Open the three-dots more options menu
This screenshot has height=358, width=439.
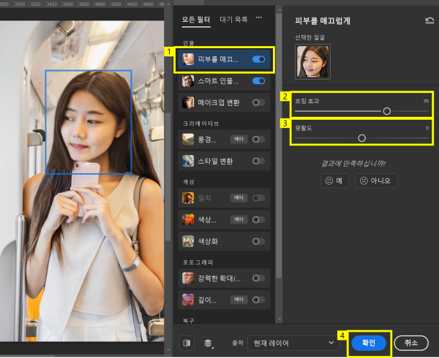click(259, 18)
